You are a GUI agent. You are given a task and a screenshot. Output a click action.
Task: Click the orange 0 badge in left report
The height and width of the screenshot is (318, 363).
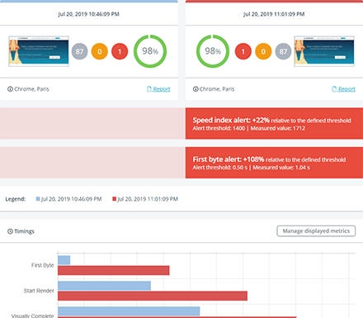[100, 51]
